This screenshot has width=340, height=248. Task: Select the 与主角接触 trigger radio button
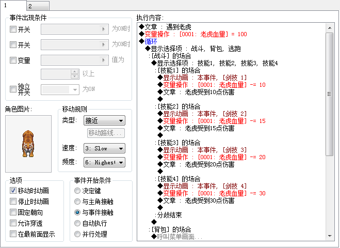[x=77, y=202]
